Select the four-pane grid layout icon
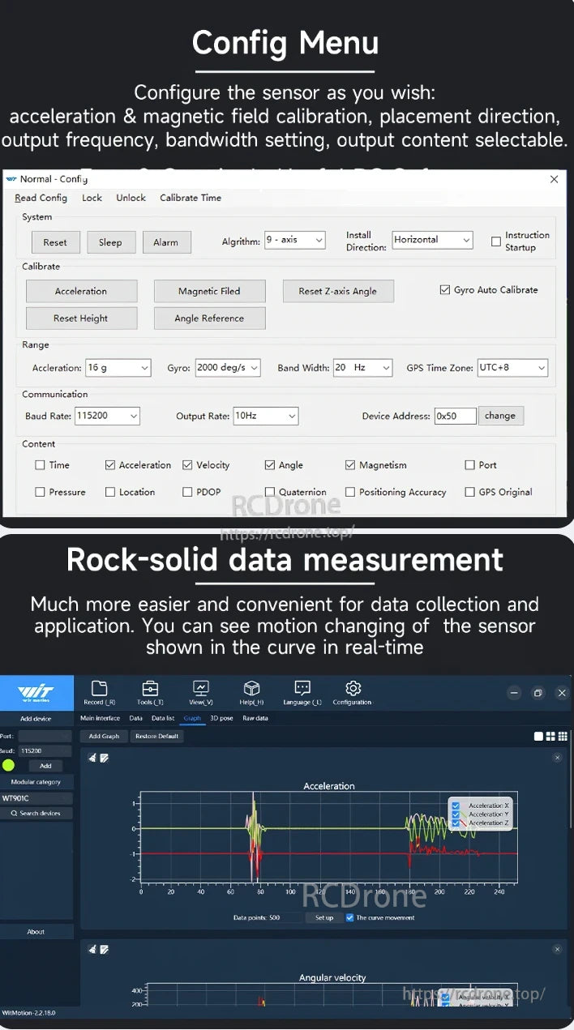This screenshot has width=574, height=1030. click(550, 737)
